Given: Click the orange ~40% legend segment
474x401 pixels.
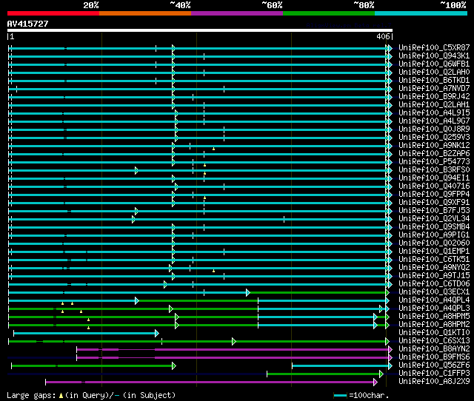Looking at the screenshot, I should point(144,13).
